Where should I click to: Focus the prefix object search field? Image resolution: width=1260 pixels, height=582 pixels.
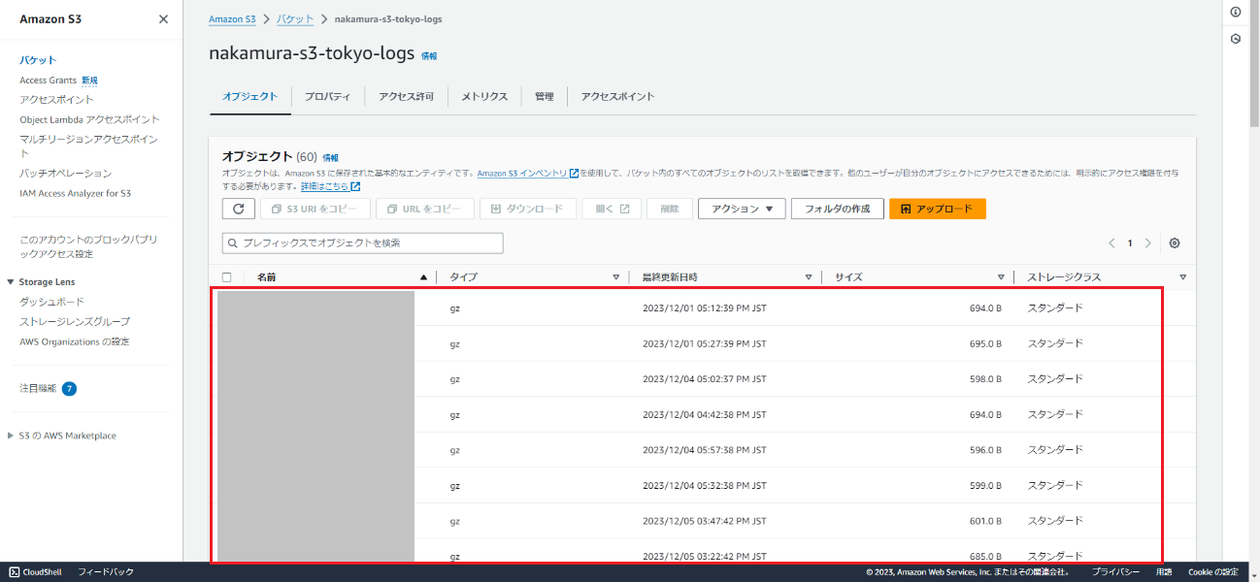(x=363, y=242)
